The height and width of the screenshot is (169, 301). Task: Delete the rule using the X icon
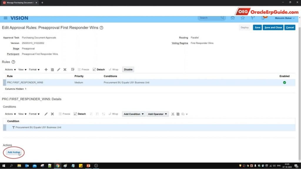tap(65, 69)
